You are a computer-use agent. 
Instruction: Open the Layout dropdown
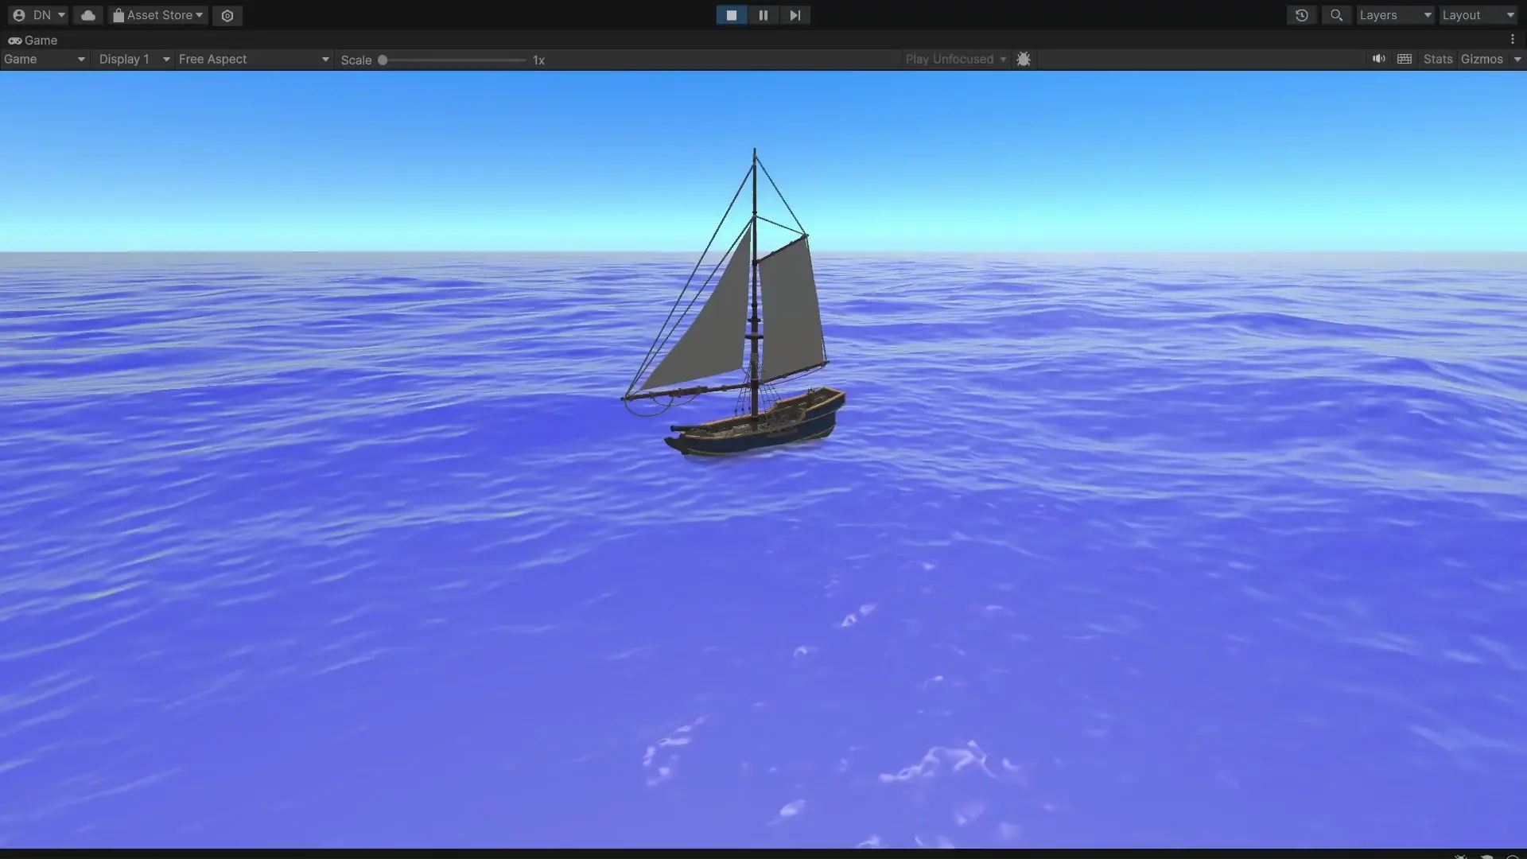(x=1478, y=15)
